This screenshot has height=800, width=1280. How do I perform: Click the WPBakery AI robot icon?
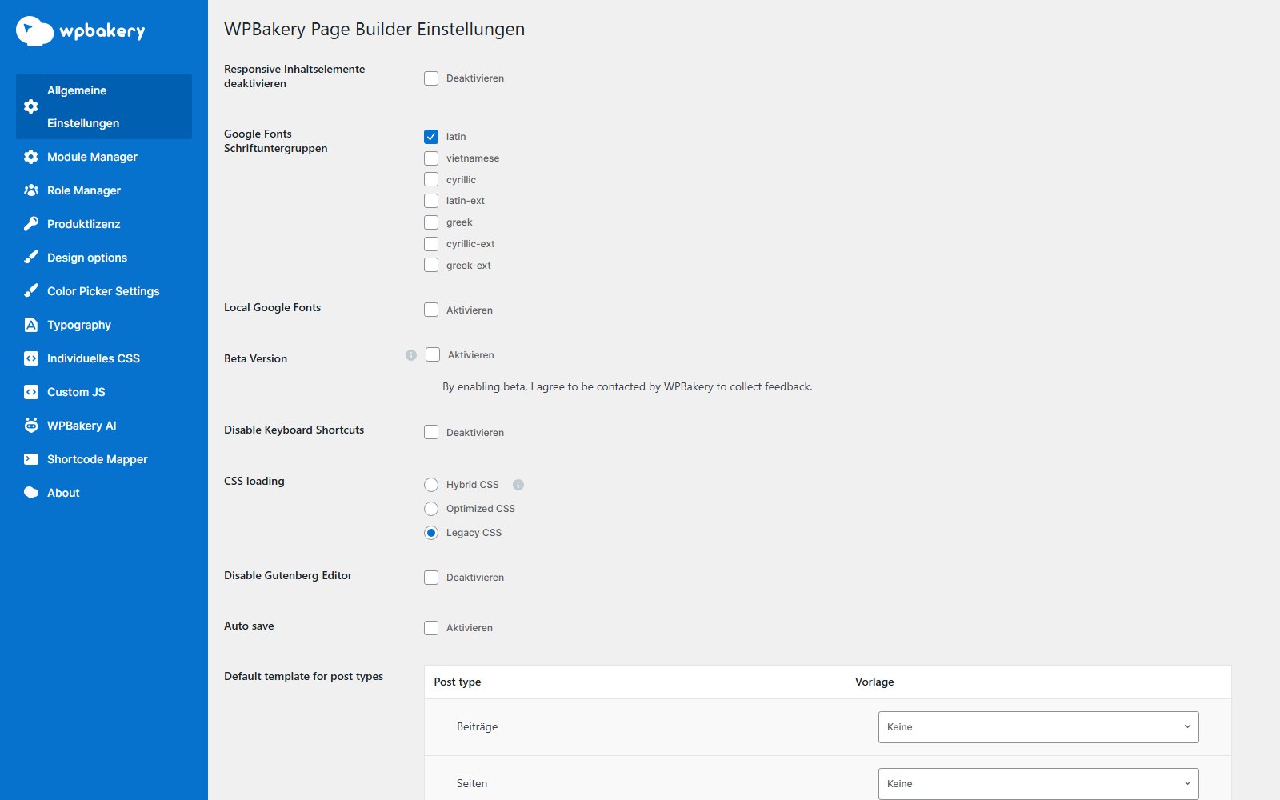pyautogui.click(x=31, y=426)
